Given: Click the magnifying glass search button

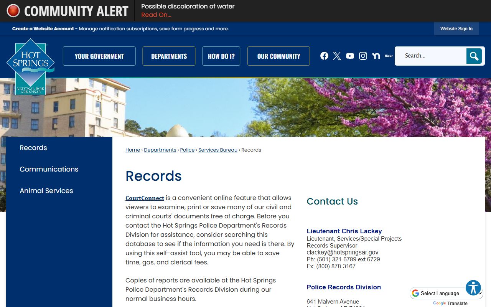Looking at the screenshot, I should (x=474, y=56).
